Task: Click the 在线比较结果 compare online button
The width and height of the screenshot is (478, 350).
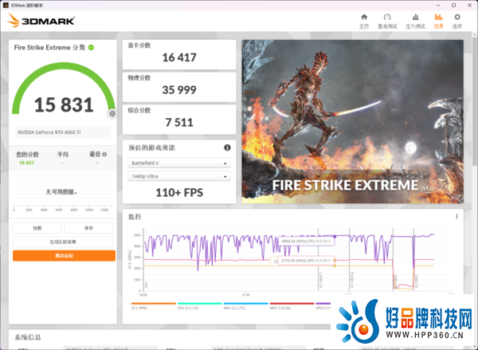Action: pos(63,242)
